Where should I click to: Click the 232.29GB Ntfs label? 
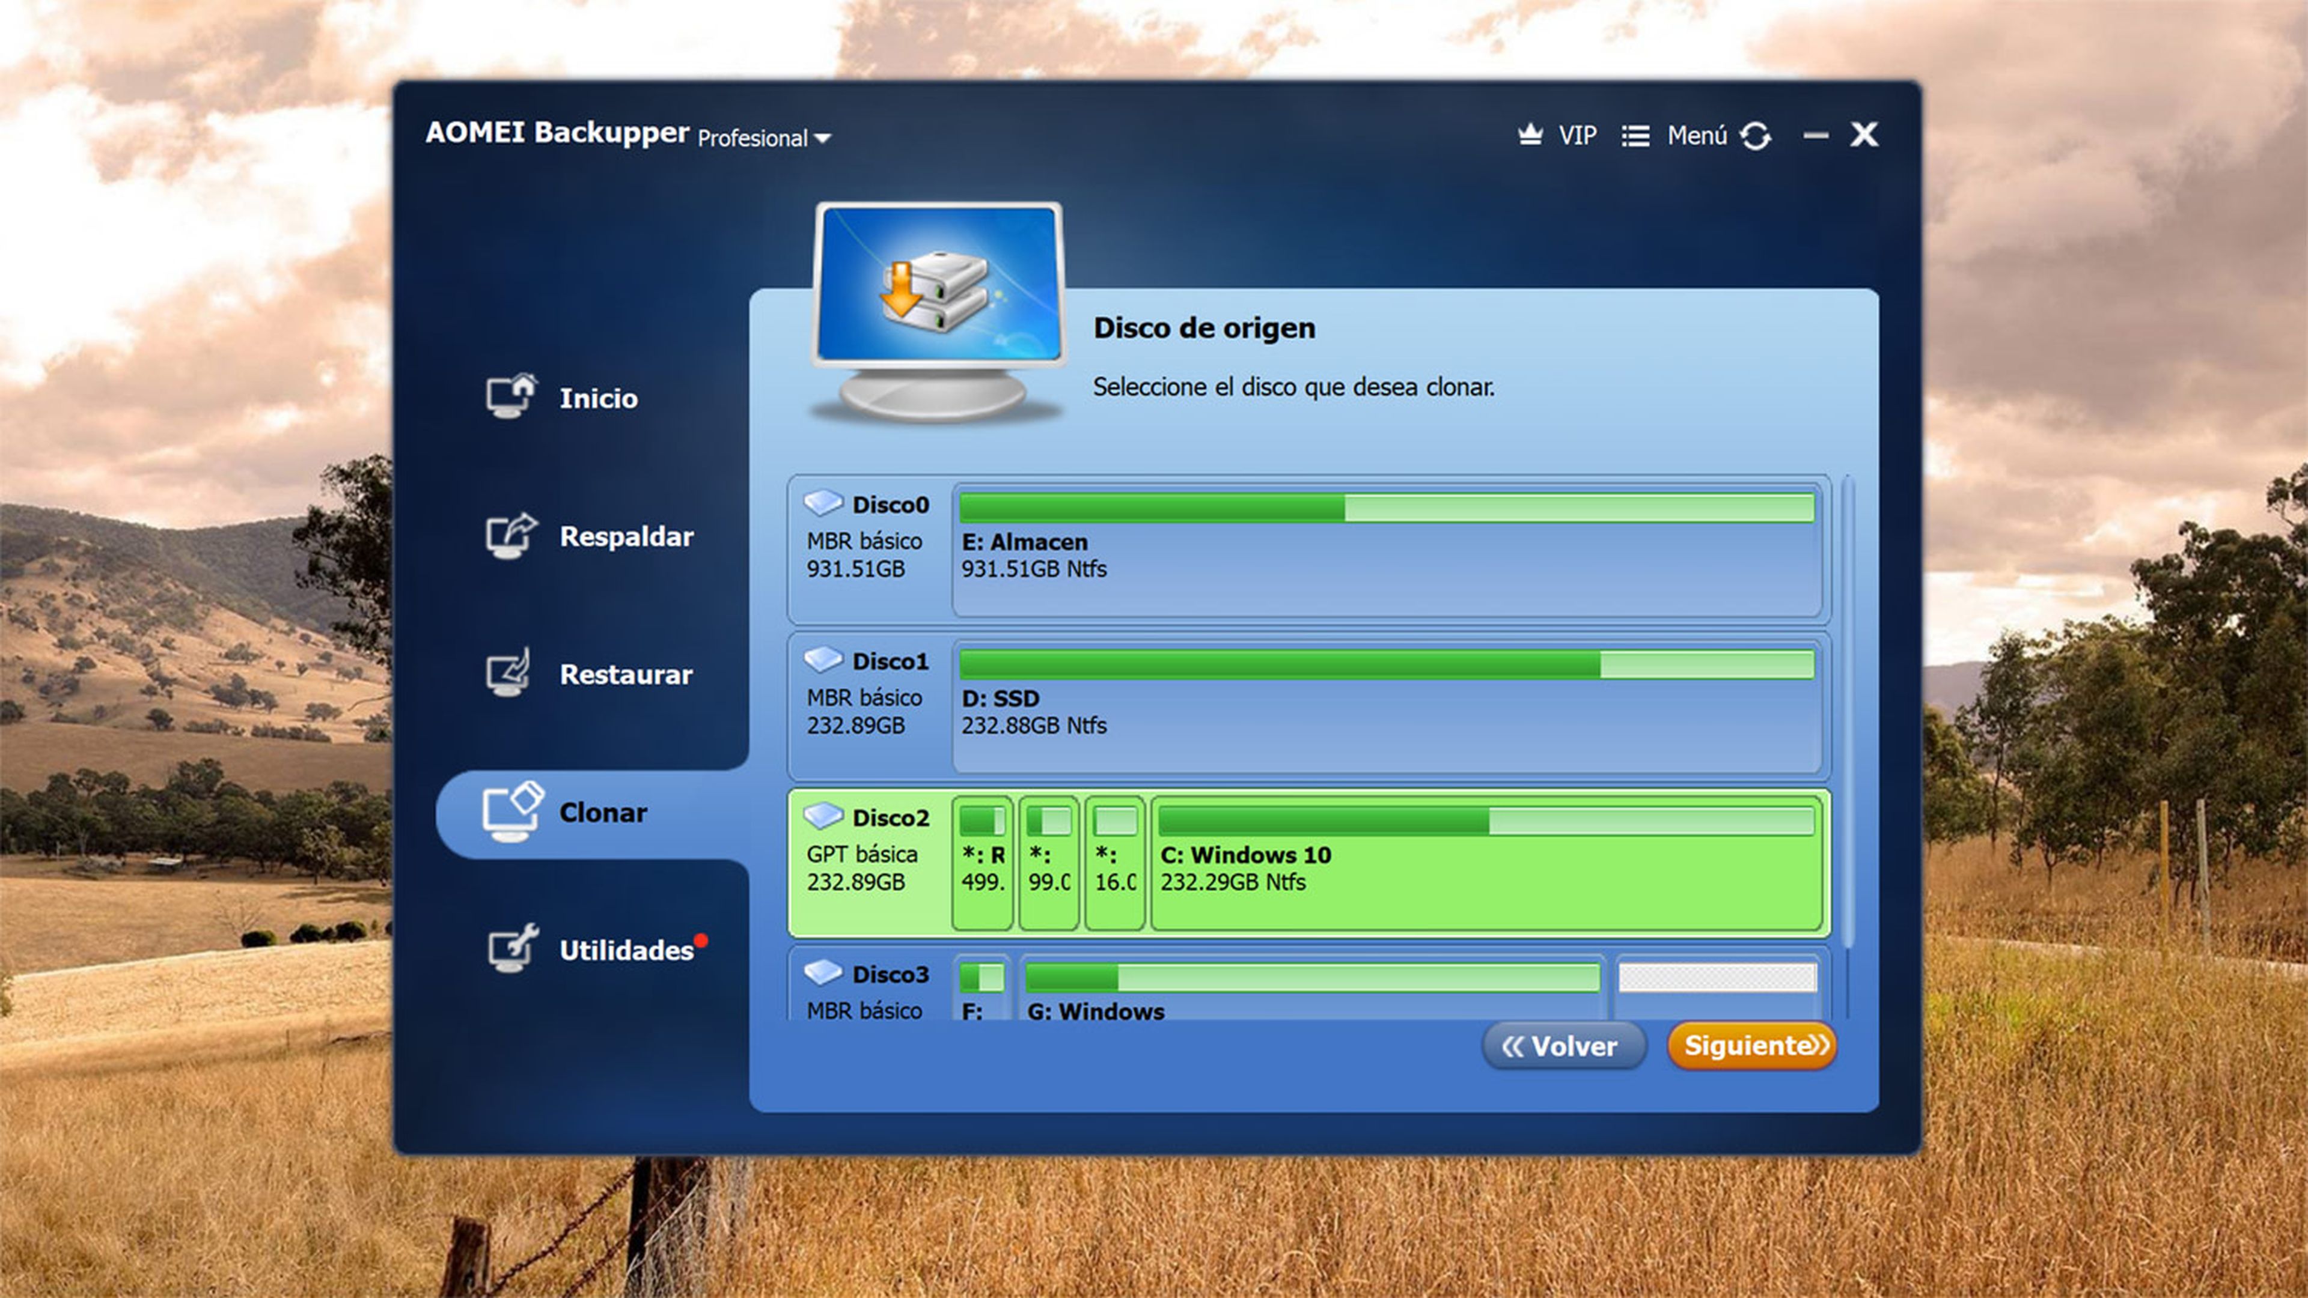tap(1233, 882)
